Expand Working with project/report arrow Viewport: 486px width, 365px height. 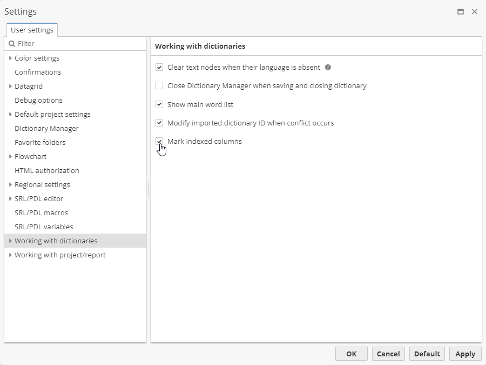10,255
